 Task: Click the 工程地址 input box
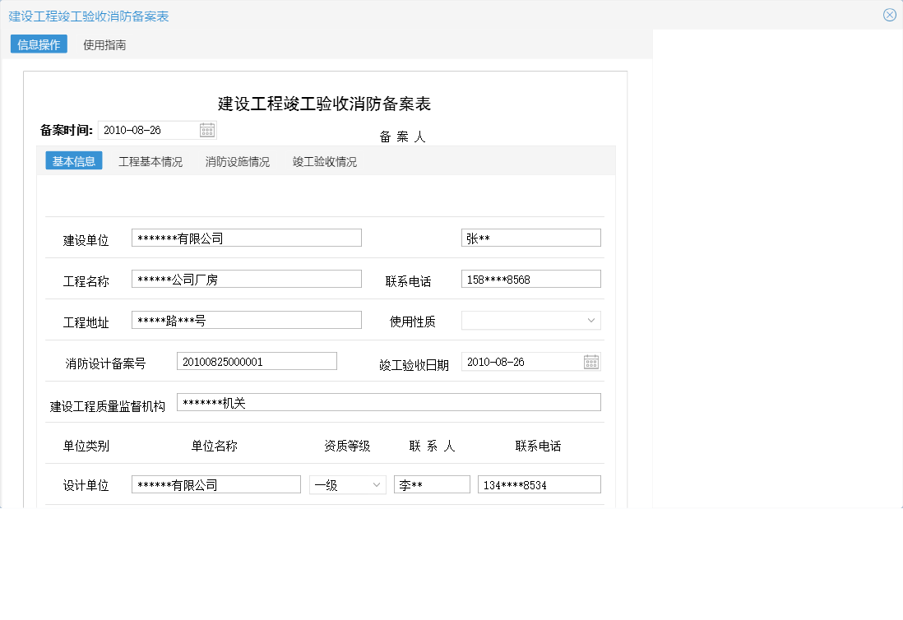246,319
